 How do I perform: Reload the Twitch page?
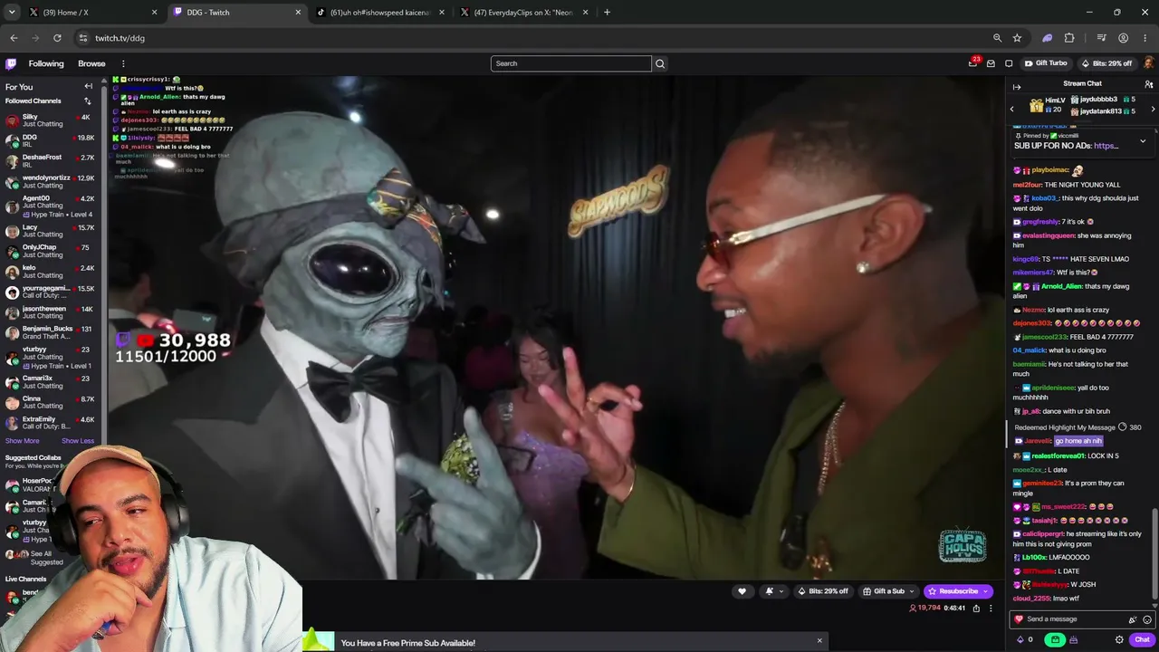[x=57, y=38]
